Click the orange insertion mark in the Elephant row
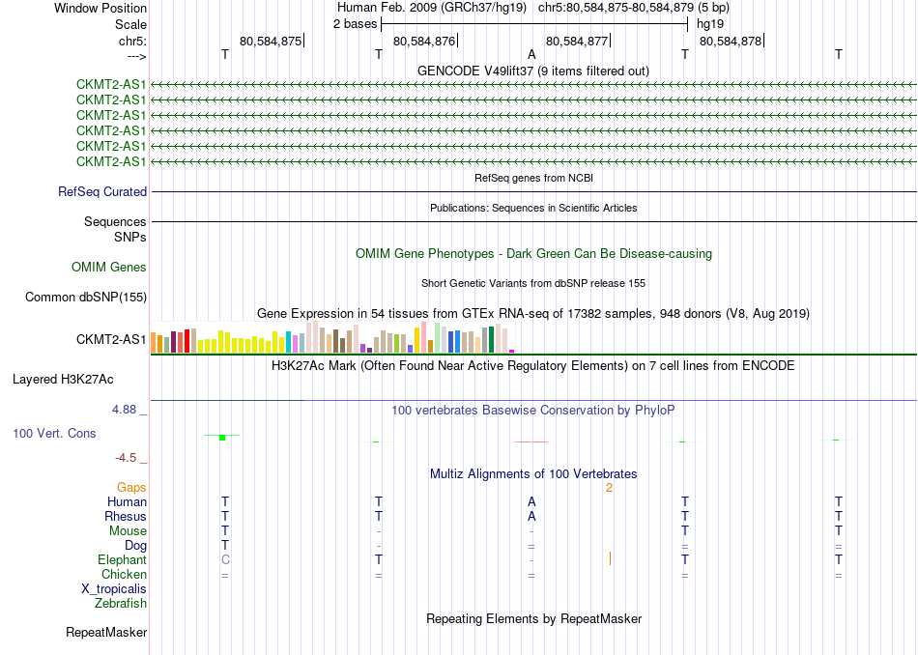The width and height of the screenshot is (918, 655). [x=610, y=558]
